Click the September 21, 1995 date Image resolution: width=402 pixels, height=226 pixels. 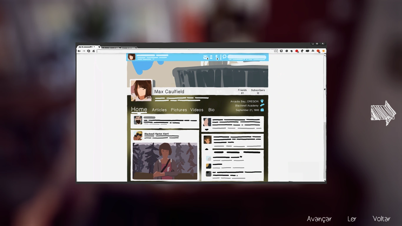click(247, 110)
